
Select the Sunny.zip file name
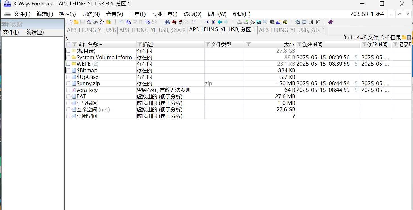(x=88, y=83)
